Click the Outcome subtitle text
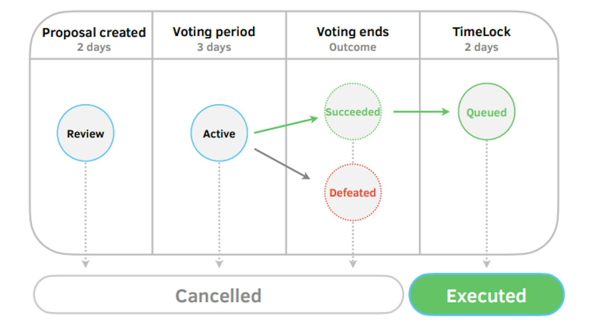Screen dimensions: 594x335 coord(353,47)
